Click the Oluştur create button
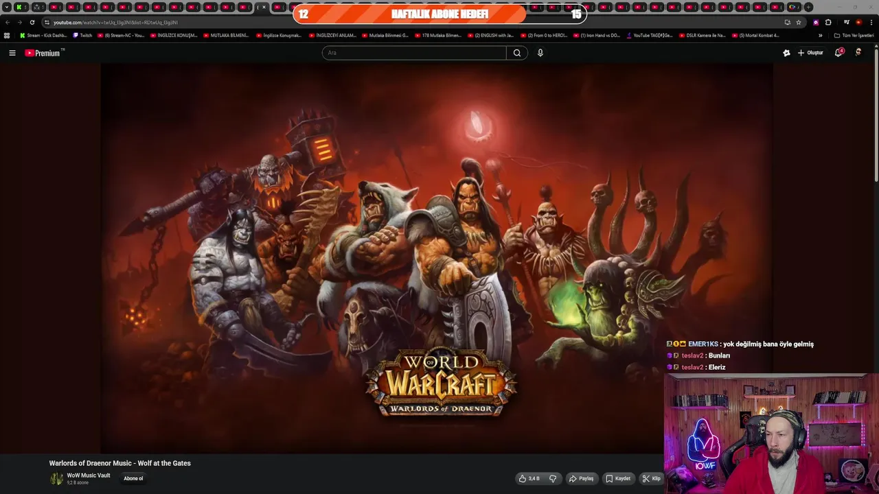The width and height of the screenshot is (879, 494). [810, 53]
